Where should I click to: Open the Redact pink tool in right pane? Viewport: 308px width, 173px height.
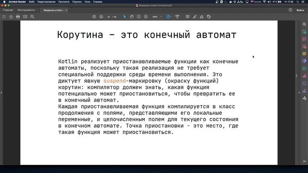click(x=304, y=76)
